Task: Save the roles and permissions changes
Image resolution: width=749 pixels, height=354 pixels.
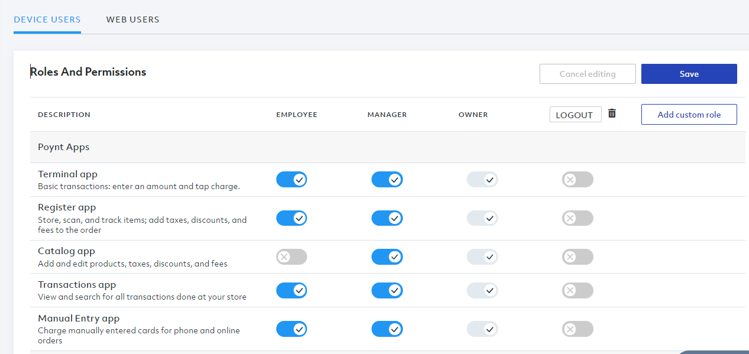Action: (689, 74)
